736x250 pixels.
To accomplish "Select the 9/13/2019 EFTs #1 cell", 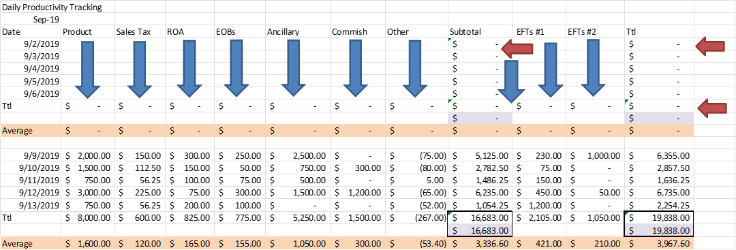I will 539,205.
